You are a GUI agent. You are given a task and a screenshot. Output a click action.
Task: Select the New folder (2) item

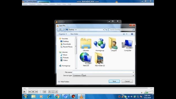100,59
